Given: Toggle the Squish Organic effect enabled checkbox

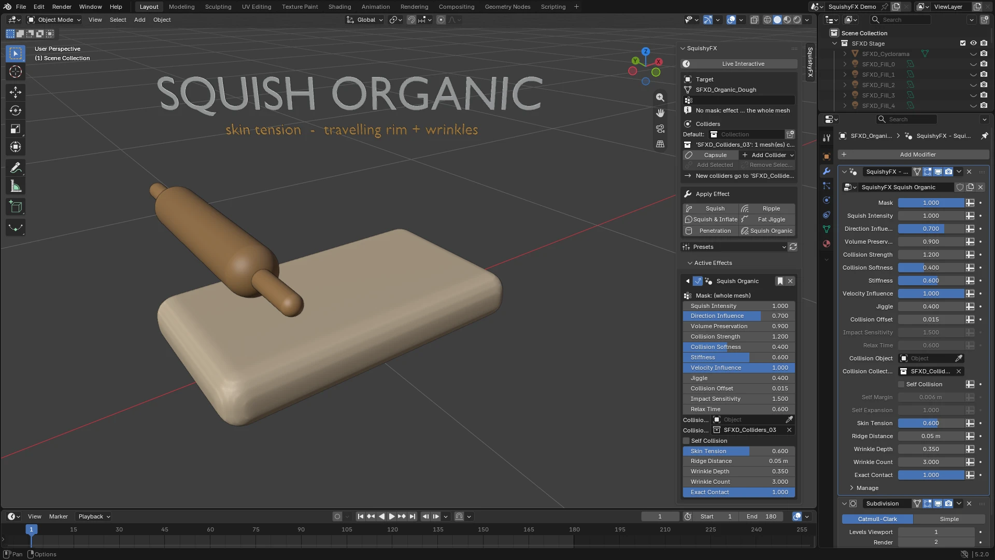Looking at the screenshot, I should tap(698, 281).
